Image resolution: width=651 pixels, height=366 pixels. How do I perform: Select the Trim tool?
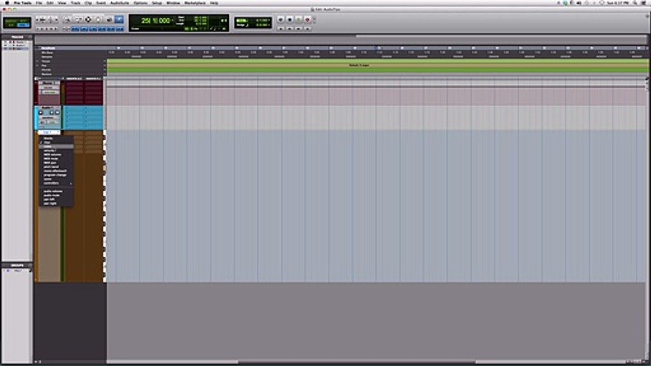click(78, 19)
